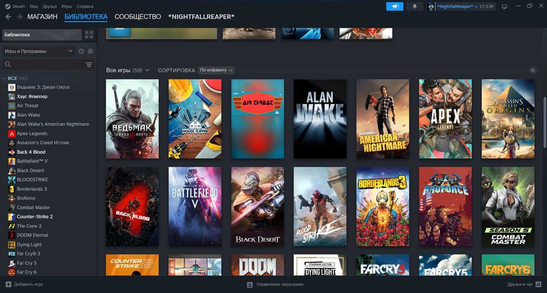Open the Игры menu
This screenshot has height=293, width=547.
coord(67,6)
